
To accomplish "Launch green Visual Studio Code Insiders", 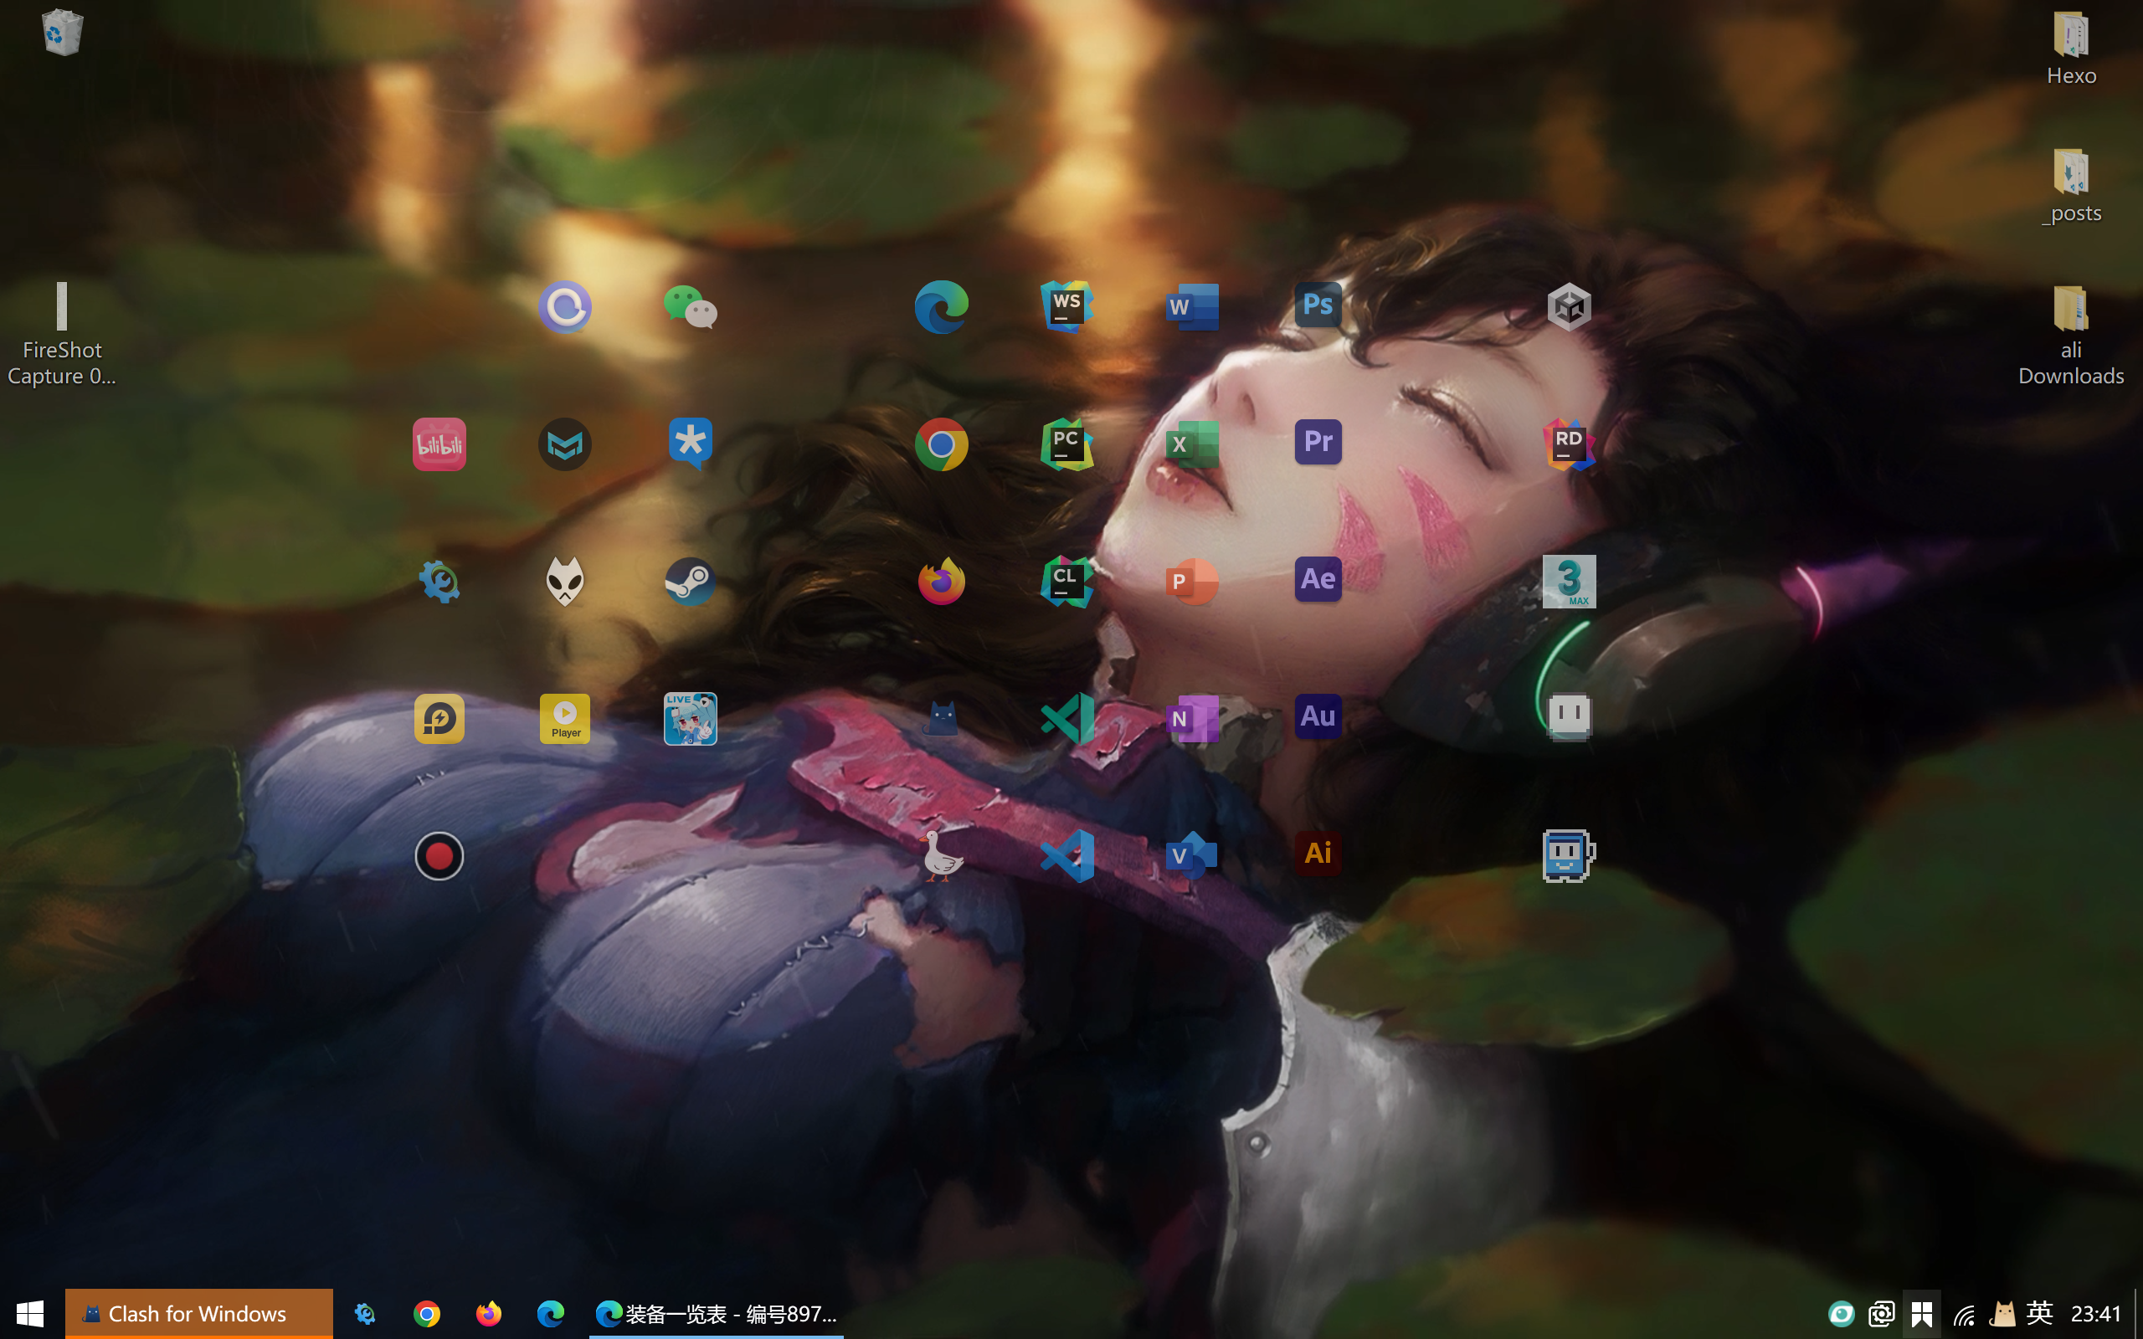I will 1067,718.
